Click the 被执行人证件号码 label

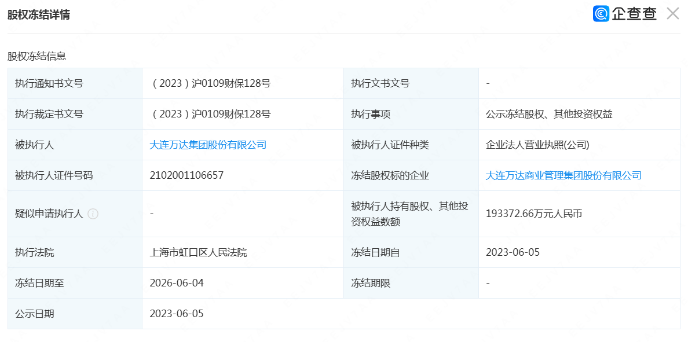[x=53, y=175]
